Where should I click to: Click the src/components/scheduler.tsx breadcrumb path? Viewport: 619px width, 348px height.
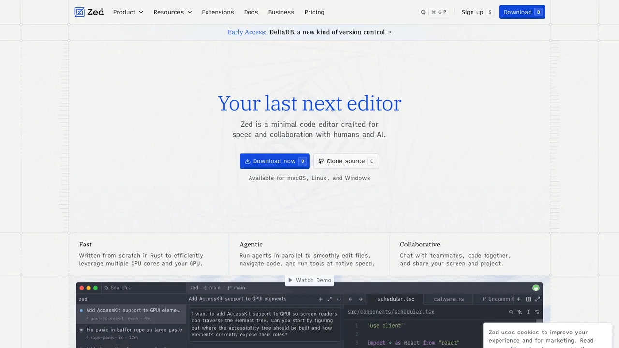pos(391,312)
